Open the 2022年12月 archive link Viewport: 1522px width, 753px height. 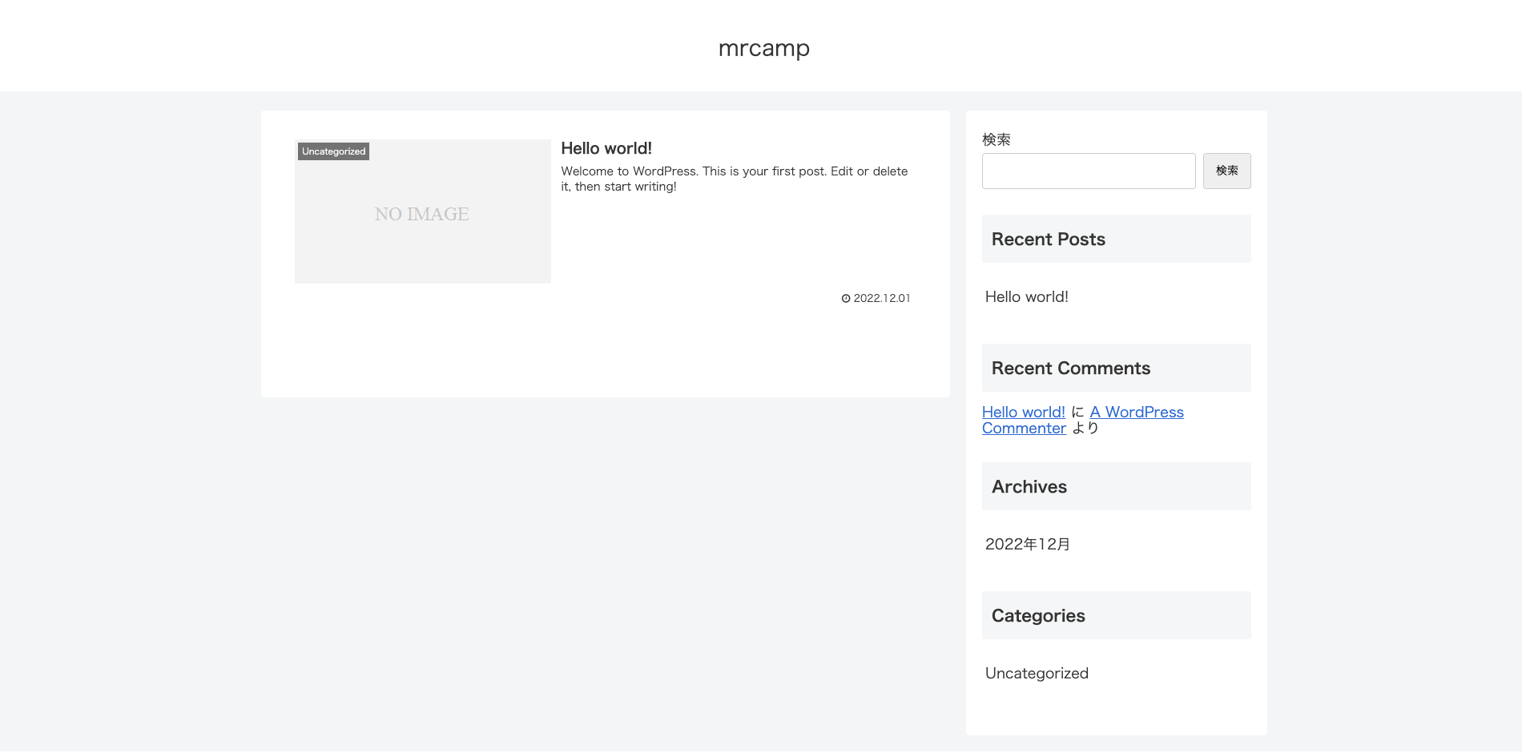(x=1026, y=544)
